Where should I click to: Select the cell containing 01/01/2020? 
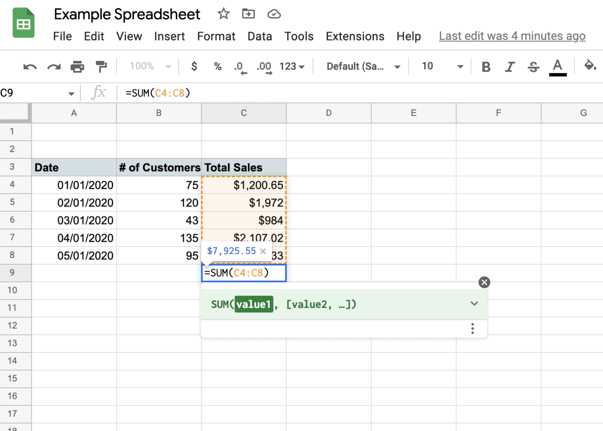click(74, 185)
